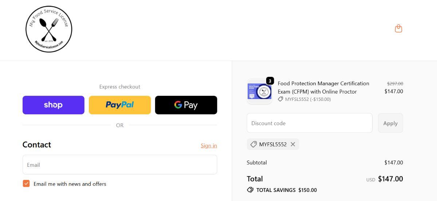Check out using Google Pay
The width and height of the screenshot is (437, 201).
(x=186, y=105)
